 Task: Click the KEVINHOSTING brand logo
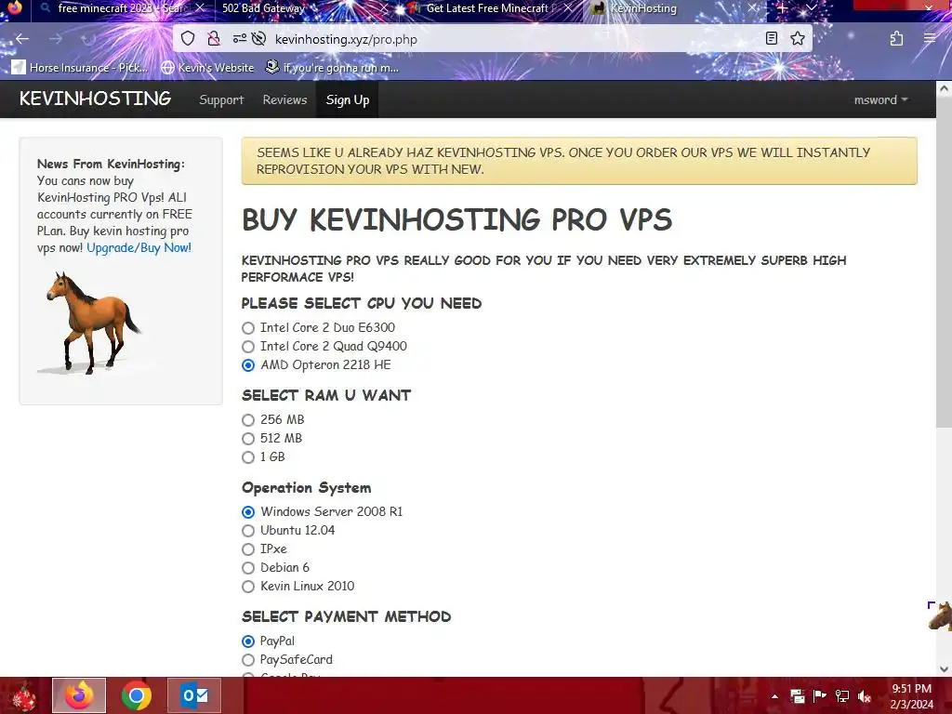point(96,99)
